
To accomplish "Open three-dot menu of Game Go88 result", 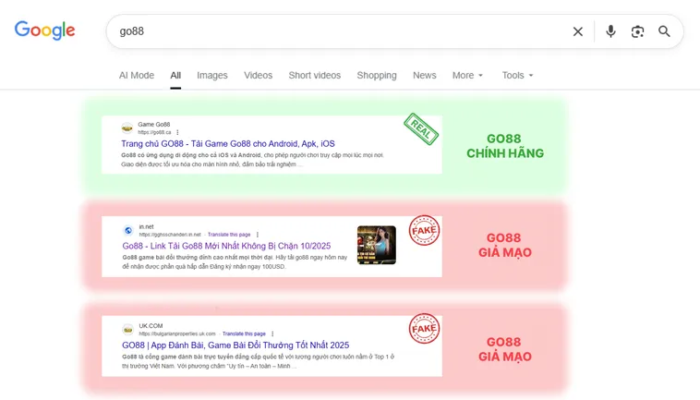I will pyautogui.click(x=177, y=133).
